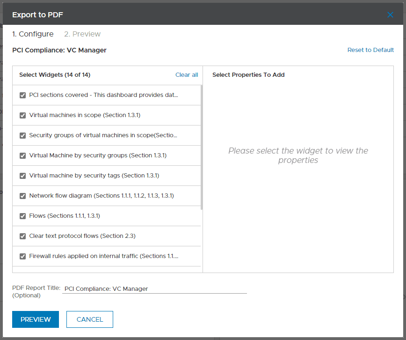Toggle Firewall rules applied on internal traffic
406x340 pixels.
(x=22, y=257)
